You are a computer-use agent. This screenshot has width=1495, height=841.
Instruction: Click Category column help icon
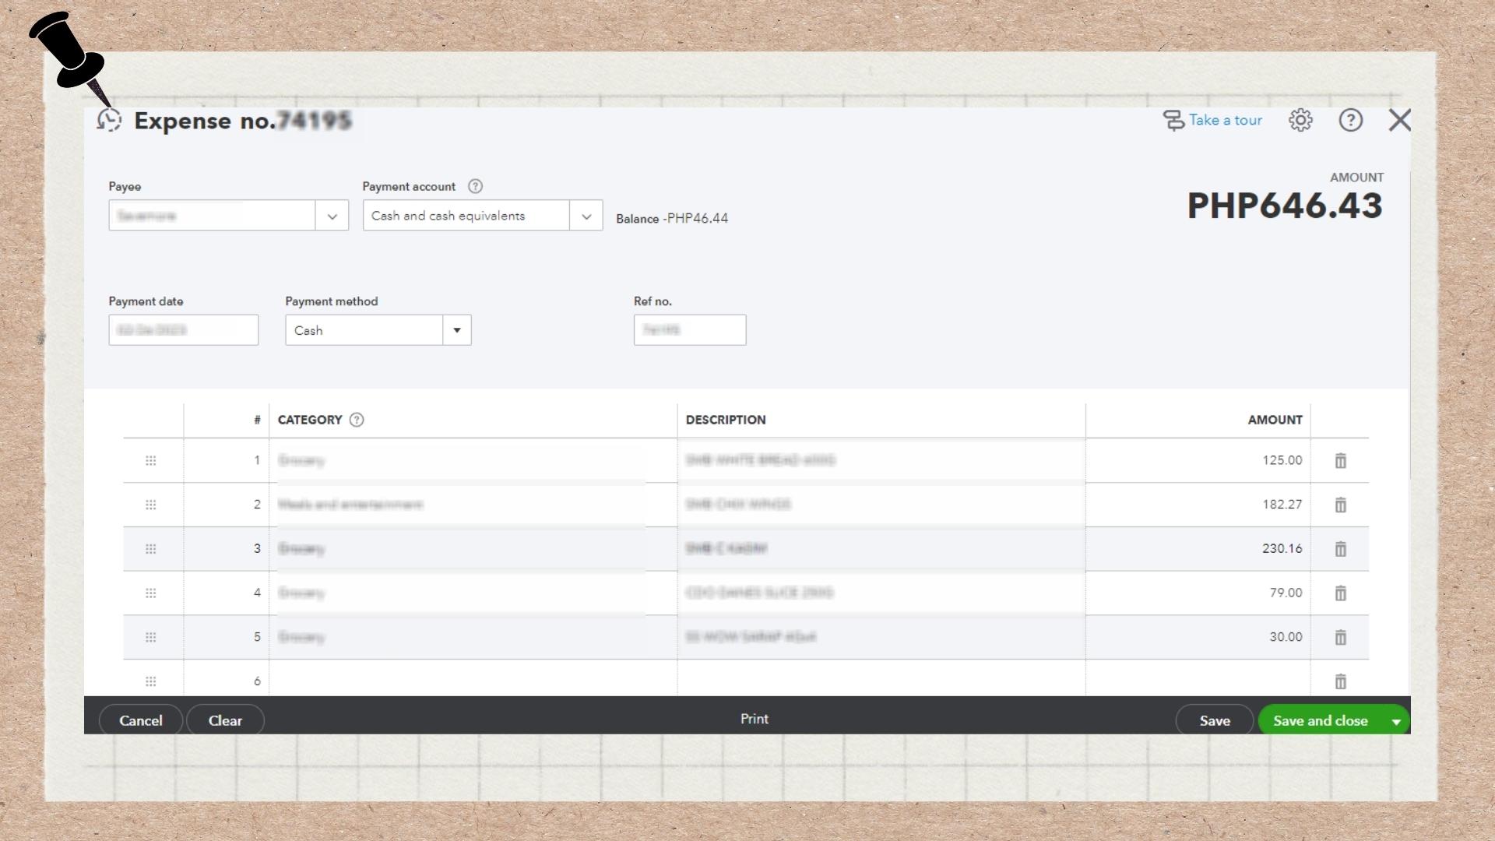(x=357, y=420)
